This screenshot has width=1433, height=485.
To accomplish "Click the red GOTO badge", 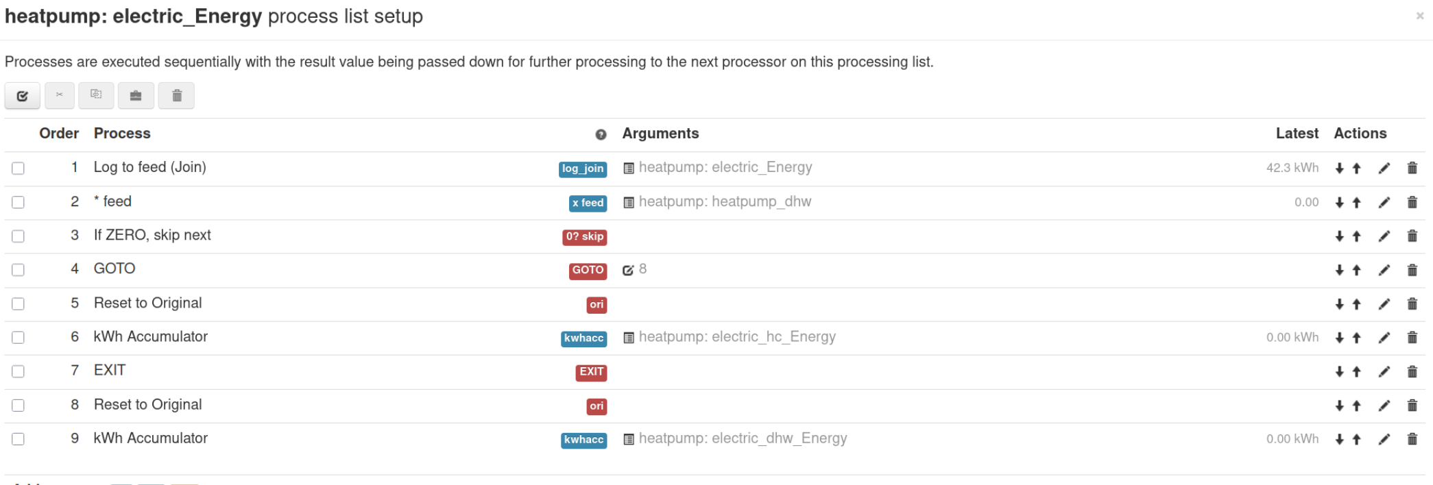I will pyautogui.click(x=588, y=271).
